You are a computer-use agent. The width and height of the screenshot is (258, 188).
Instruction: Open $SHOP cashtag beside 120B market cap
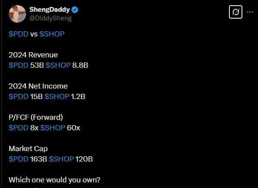[x=61, y=159]
